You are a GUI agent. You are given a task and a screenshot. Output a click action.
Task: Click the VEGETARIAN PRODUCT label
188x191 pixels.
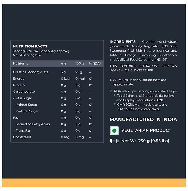point(146,130)
